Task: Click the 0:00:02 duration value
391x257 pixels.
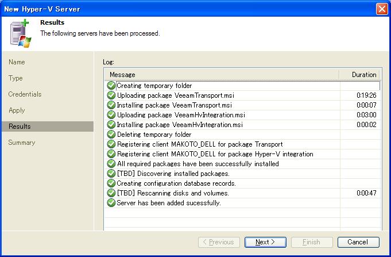Action: [366, 124]
